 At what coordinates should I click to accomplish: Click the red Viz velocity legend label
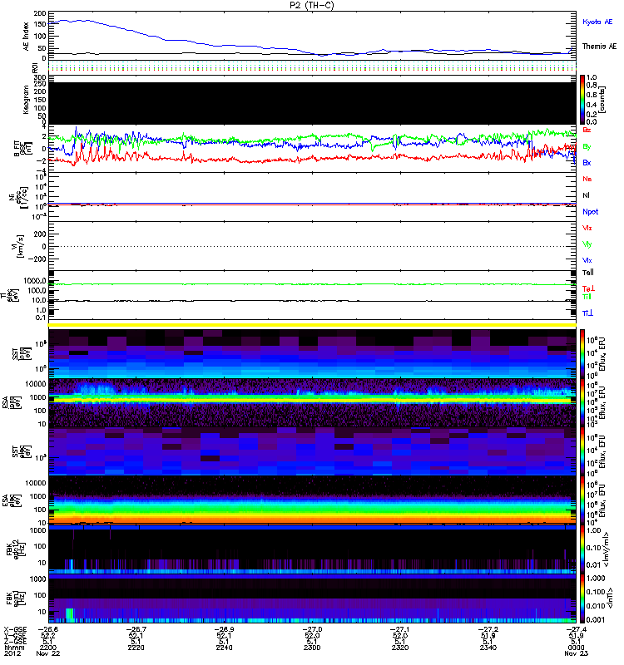tap(587, 228)
